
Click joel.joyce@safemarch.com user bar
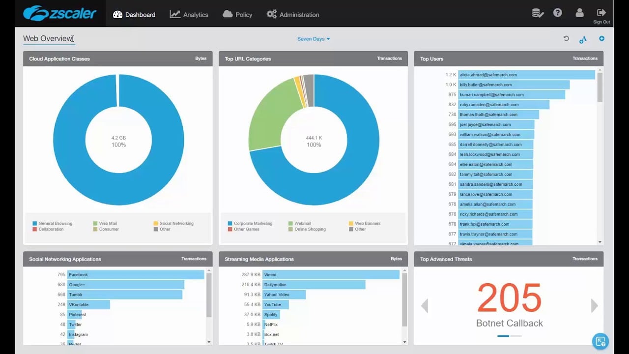click(x=496, y=124)
